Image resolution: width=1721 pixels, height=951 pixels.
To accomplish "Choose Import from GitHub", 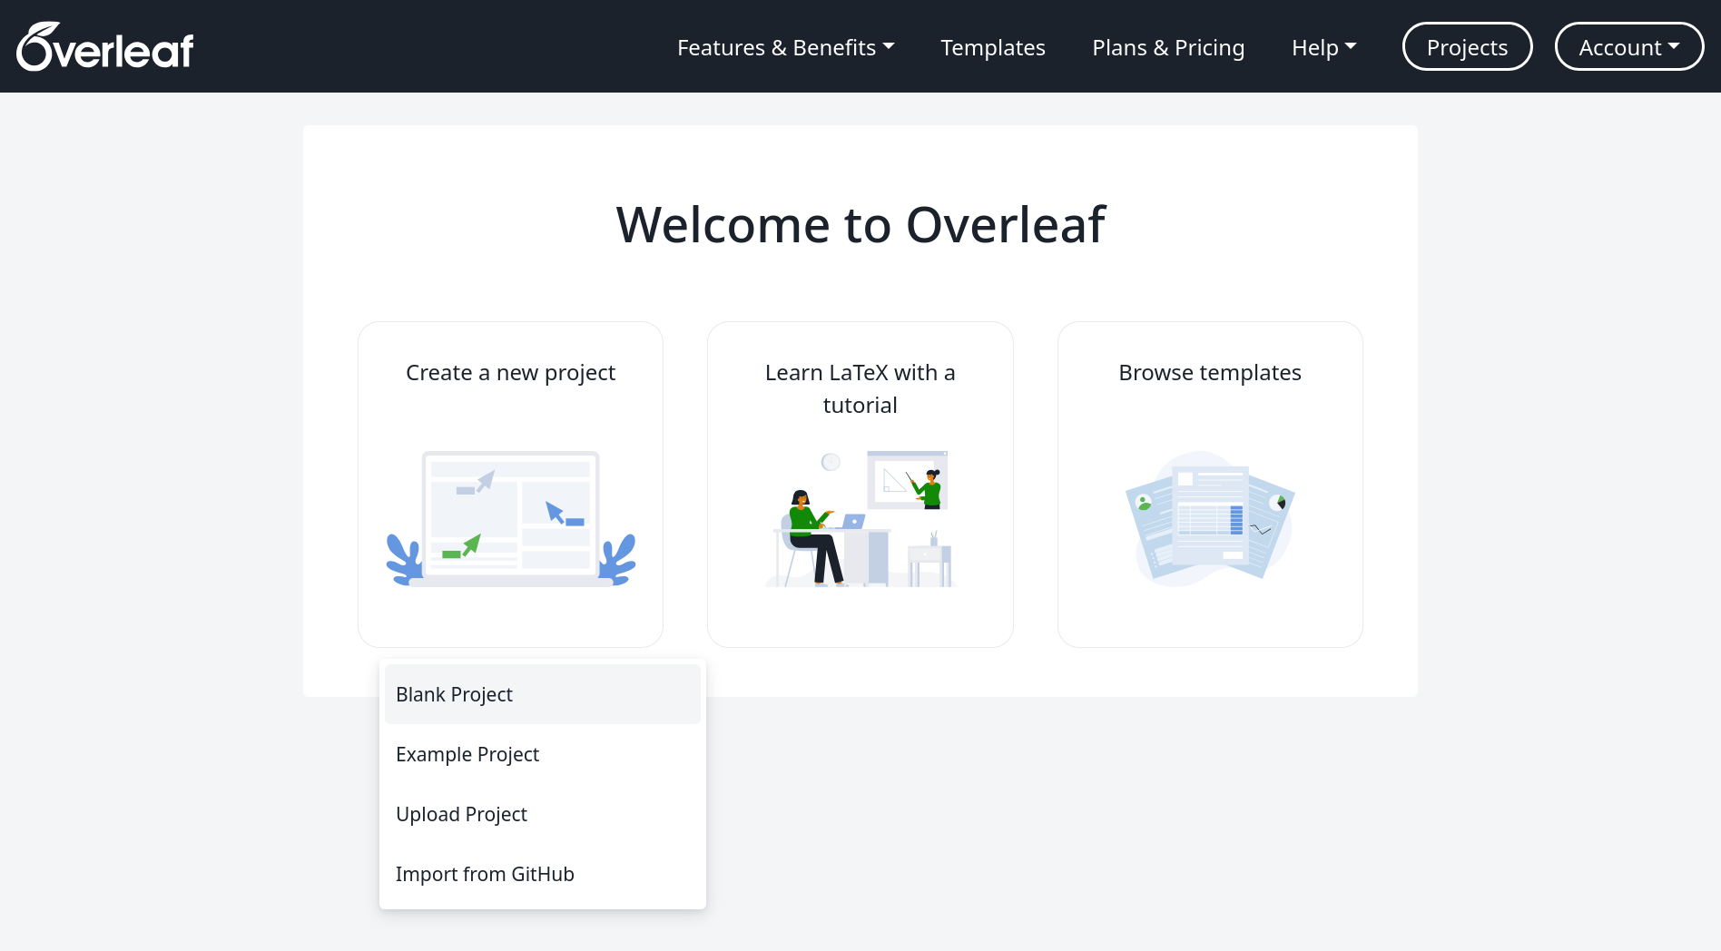I will [543, 874].
